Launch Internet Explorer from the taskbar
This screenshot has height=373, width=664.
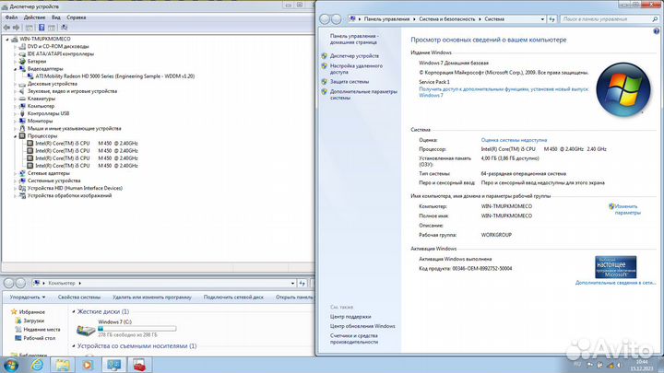click(37, 365)
